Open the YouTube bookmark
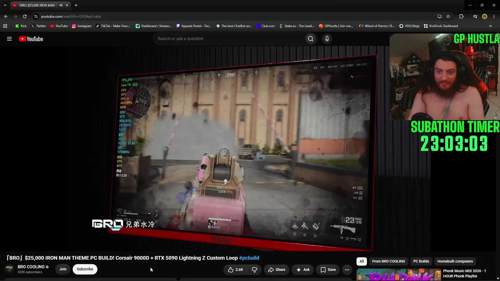Viewport: 500px width, 281px height. coord(59,26)
